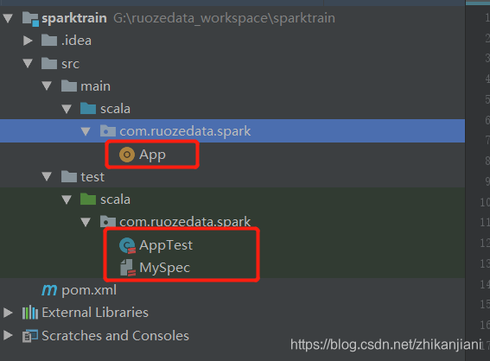Collapse the com.ruozedata.spark arrow under test

(86, 222)
